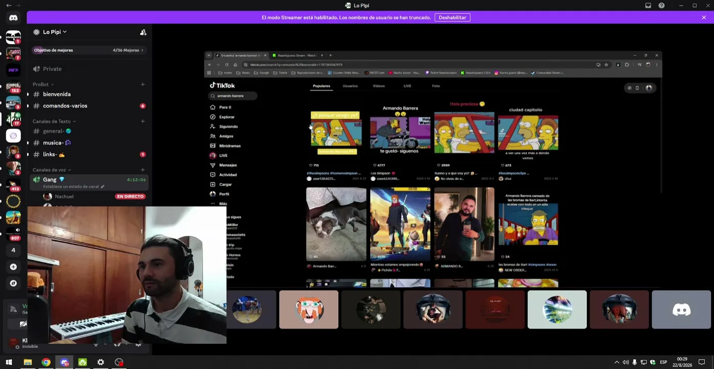
Task: Switch to Foto tab in TikTok stream
Action: tap(436, 86)
